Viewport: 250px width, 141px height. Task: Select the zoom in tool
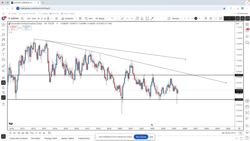click(4, 71)
